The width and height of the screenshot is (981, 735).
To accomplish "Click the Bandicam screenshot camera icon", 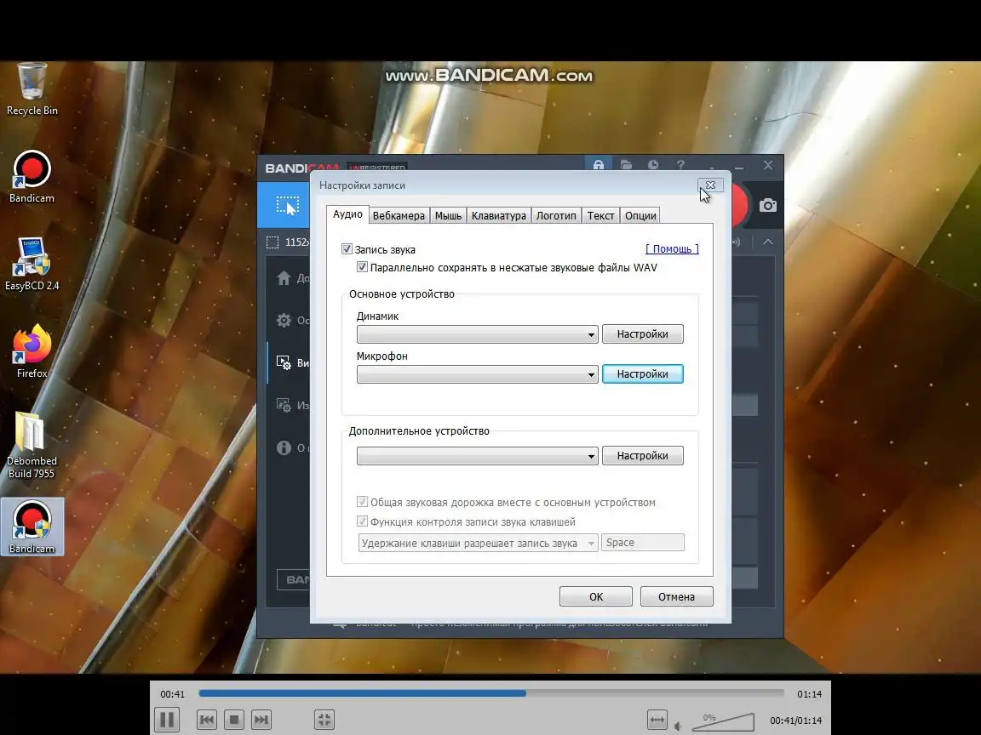I will 767,205.
